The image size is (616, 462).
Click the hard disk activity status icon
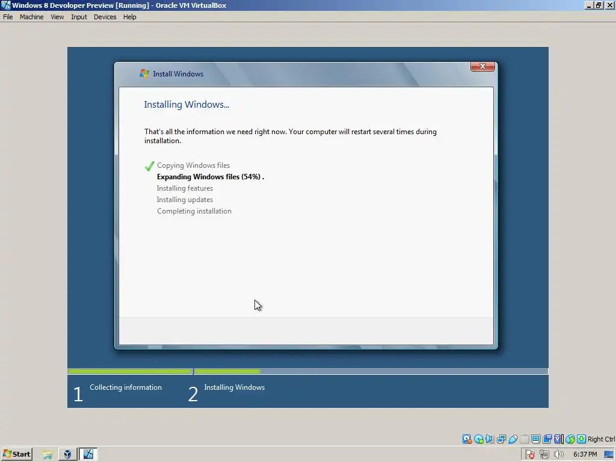click(467, 439)
